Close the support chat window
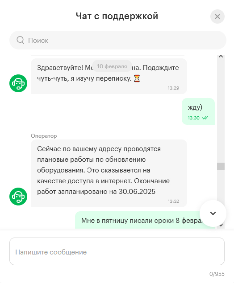234x283 pixels. click(217, 16)
